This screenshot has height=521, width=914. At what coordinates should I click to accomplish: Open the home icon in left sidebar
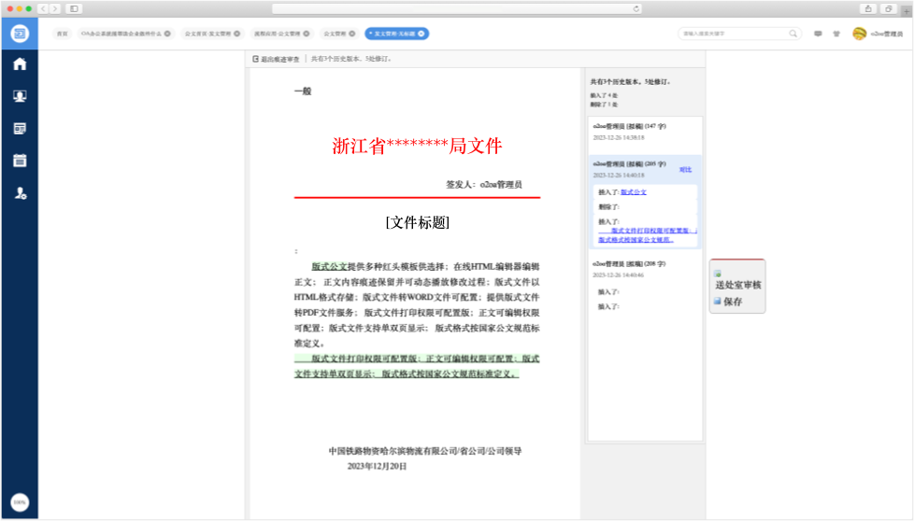[19, 64]
